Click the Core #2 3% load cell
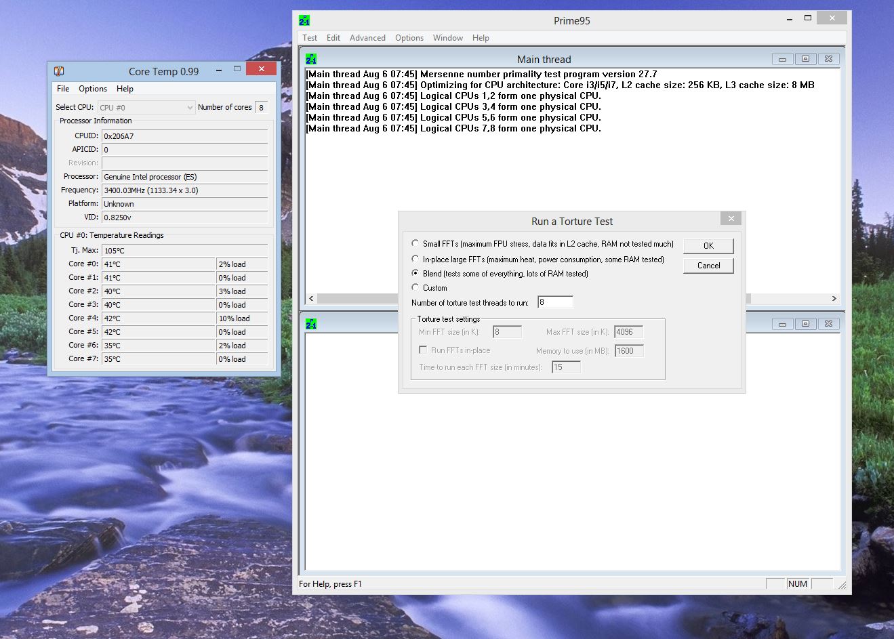Viewport: 894px width, 639px height. coord(242,291)
